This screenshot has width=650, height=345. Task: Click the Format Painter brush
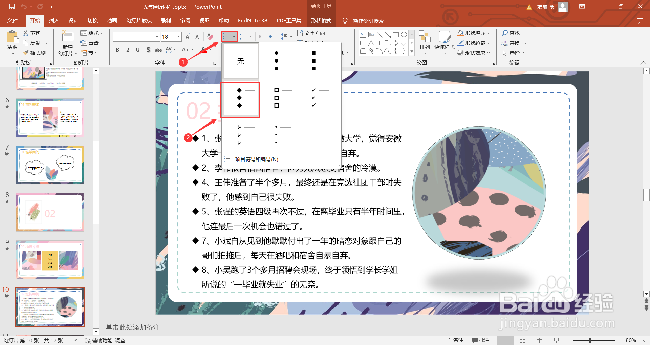coord(26,53)
